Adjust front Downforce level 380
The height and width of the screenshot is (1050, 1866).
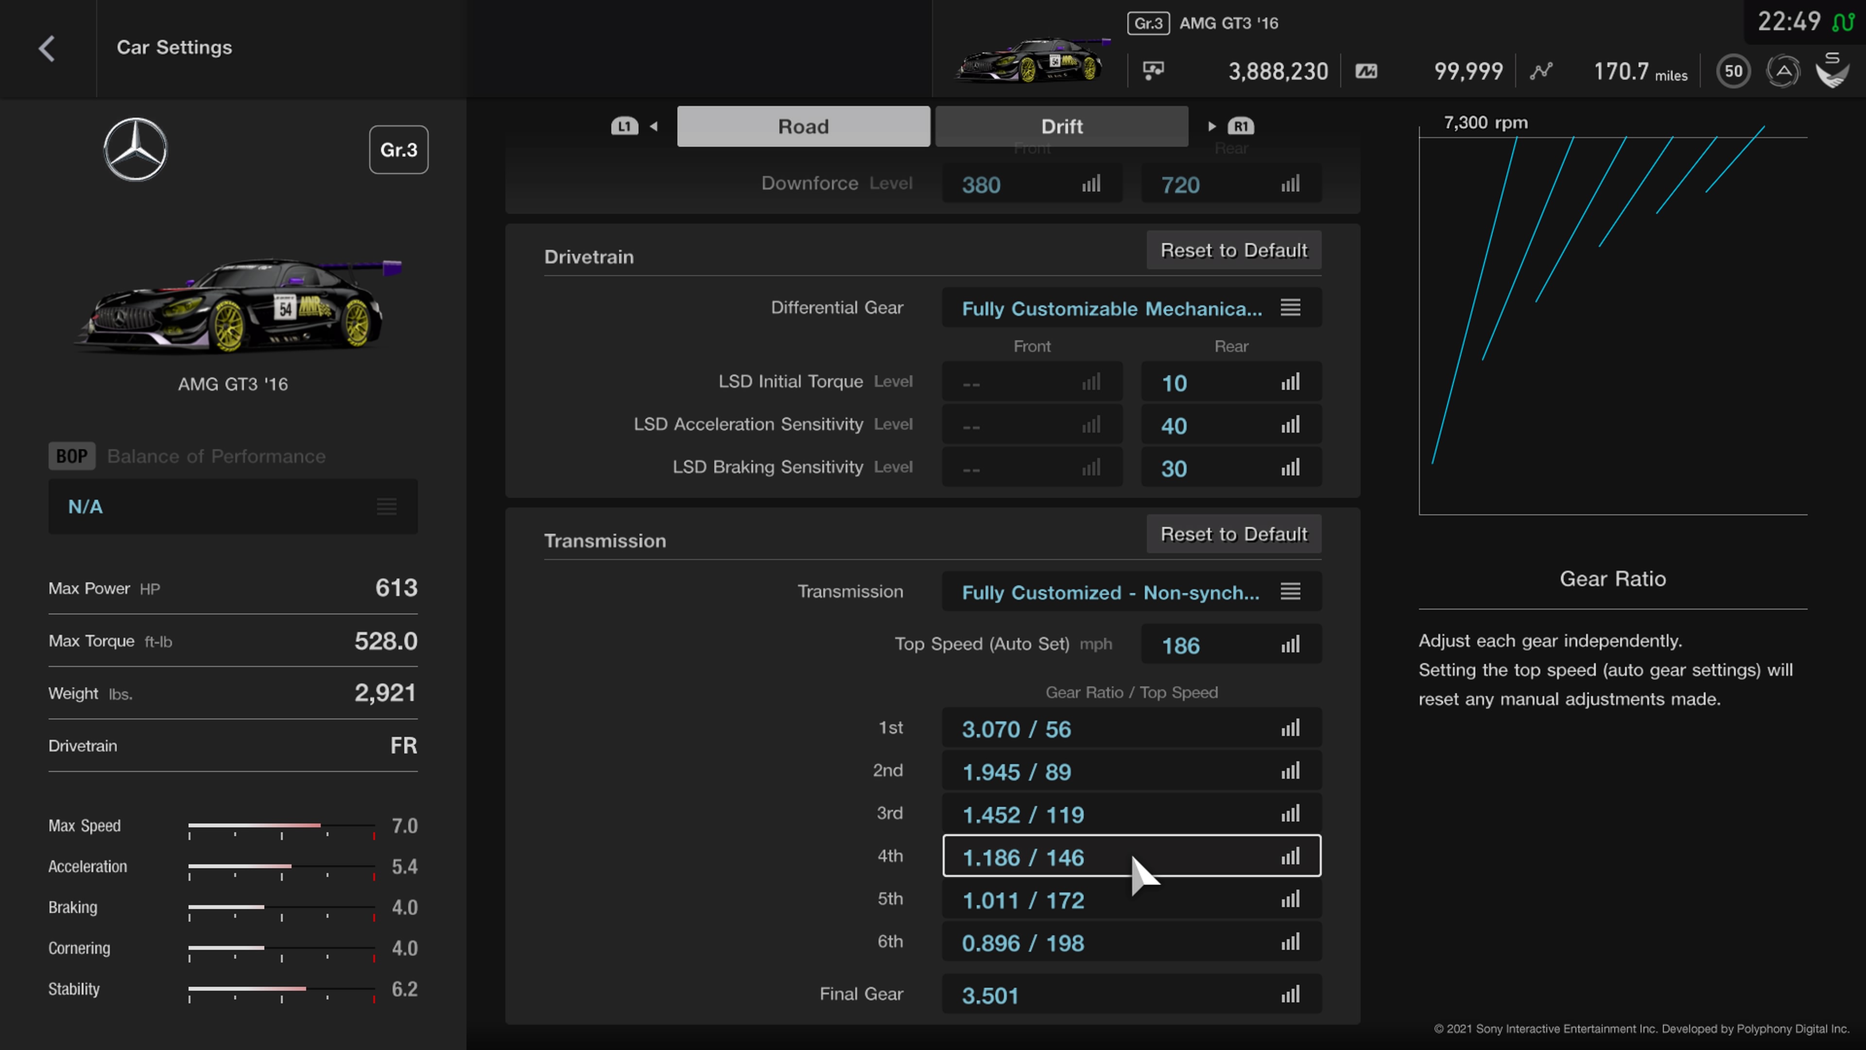click(x=1032, y=184)
